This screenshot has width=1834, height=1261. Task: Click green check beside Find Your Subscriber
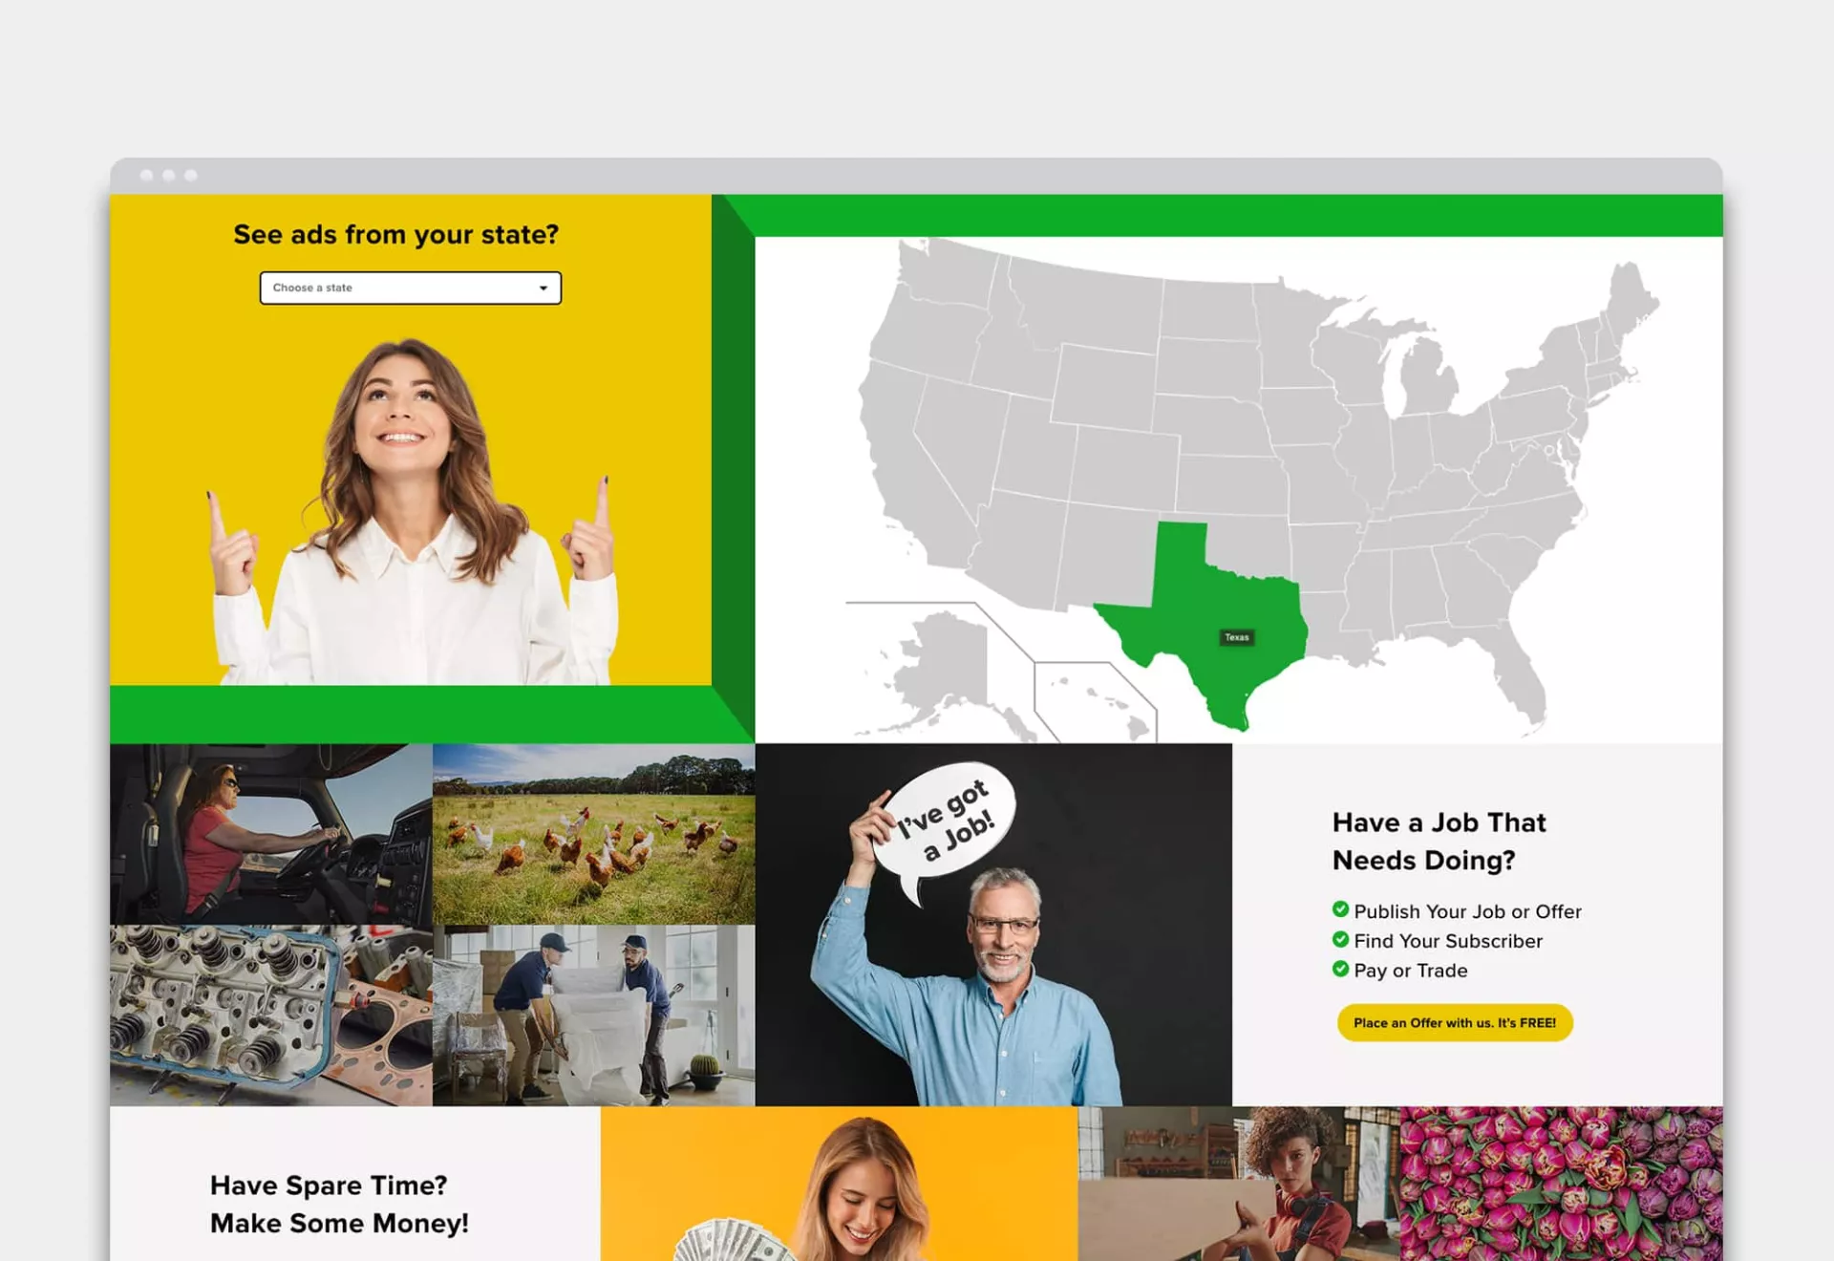[x=1340, y=939]
